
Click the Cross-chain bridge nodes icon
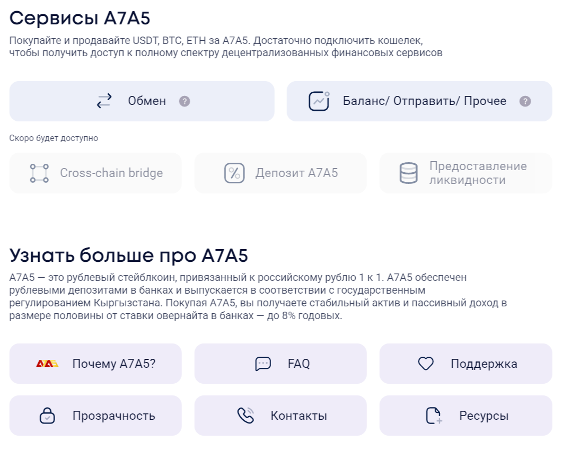tap(39, 173)
